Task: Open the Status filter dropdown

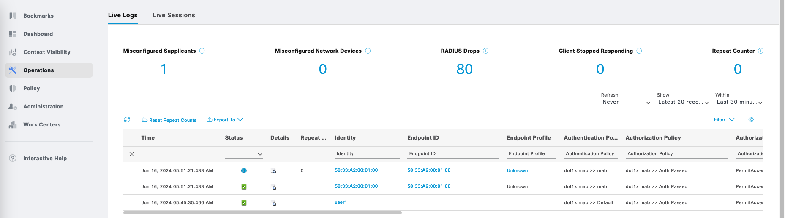Action: pyautogui.click(x=244, y=154)
